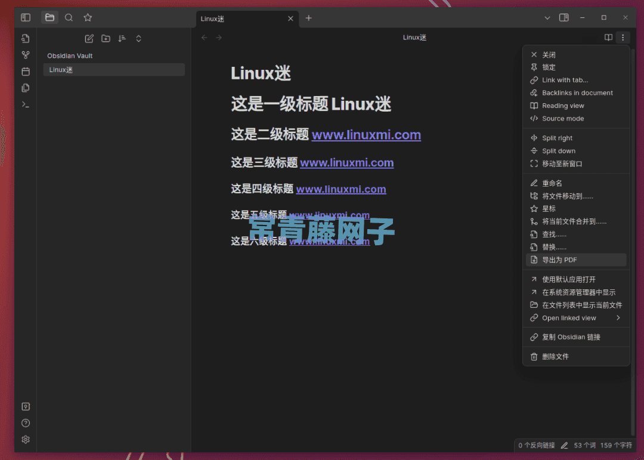Choose 移动至新窗口 menu item
The height and width of the screenshot is (460, 644).
(576, 163)
